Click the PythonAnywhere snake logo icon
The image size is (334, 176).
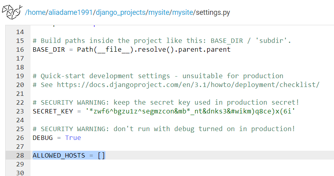[x=12, y=12]
